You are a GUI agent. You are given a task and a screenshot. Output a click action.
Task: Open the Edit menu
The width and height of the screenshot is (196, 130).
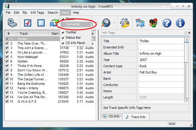coord(16,12)
